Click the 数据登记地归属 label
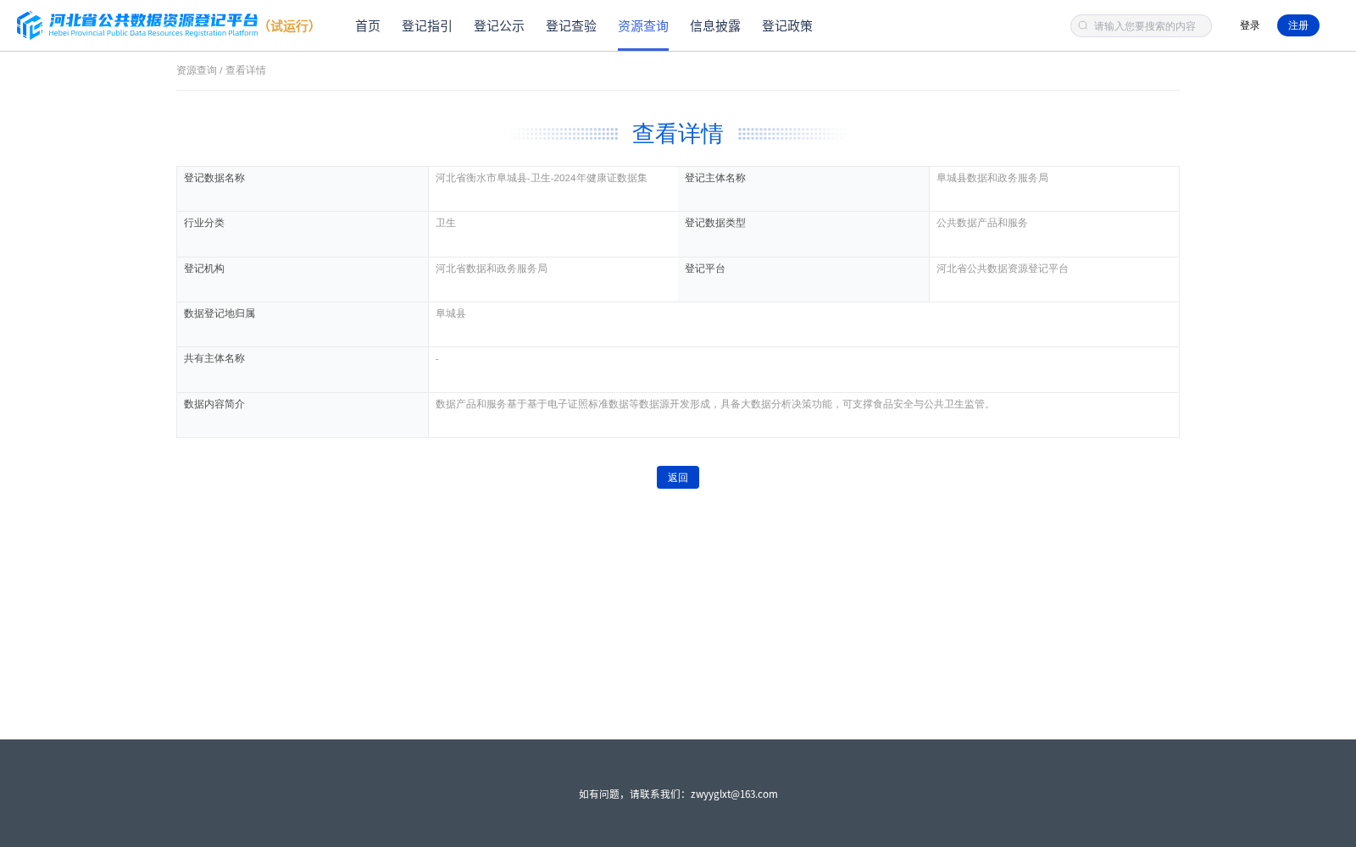Image resolution: width=1356 pixels, height=847 pixels. point(220,313)
